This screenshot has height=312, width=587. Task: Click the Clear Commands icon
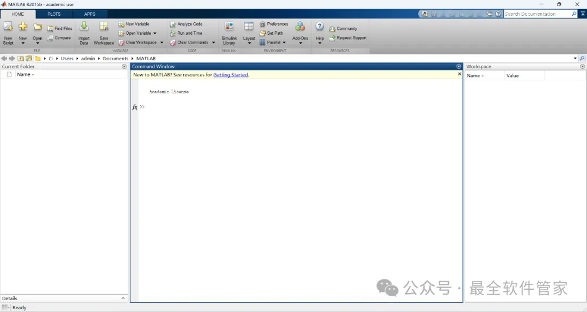pyautogui.click(x=173, y=43)
